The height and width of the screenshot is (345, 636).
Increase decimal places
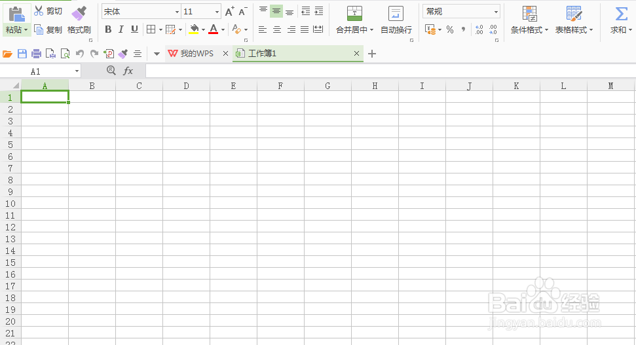coord(479,29)
